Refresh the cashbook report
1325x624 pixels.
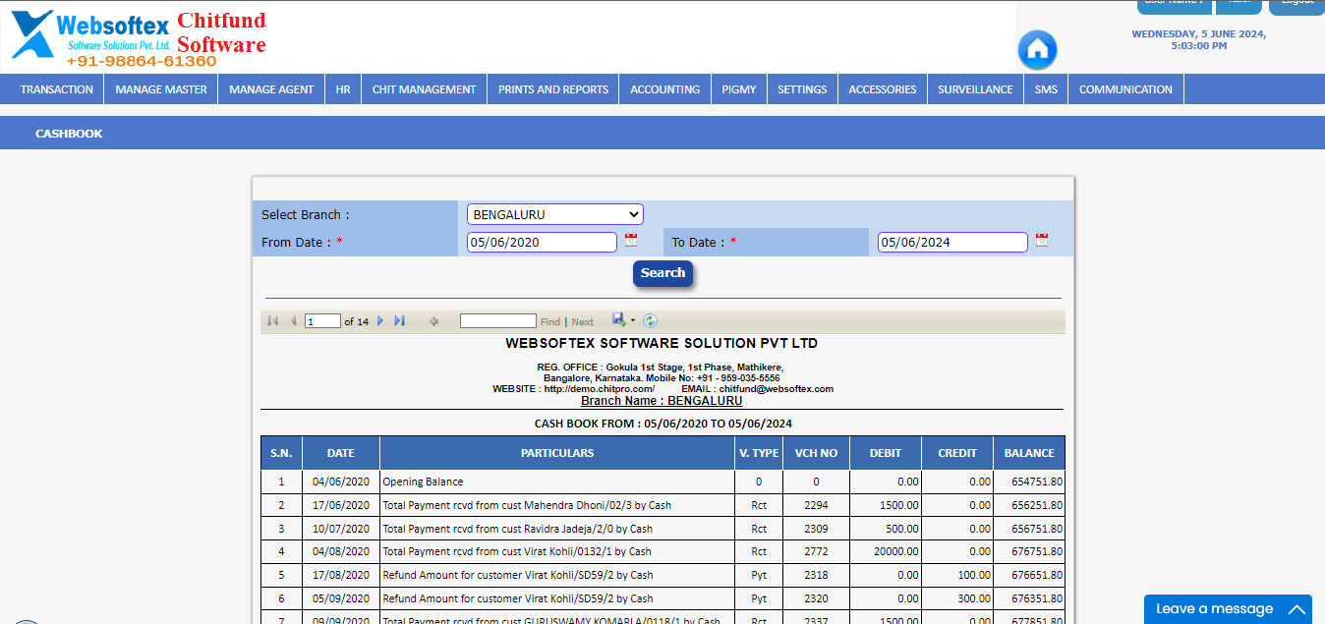tap(650, 320)
